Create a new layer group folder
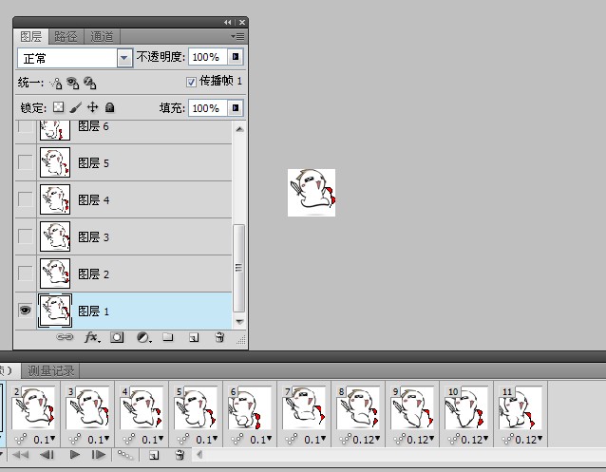This screenshot has width=606, height=472. point(168,337)
